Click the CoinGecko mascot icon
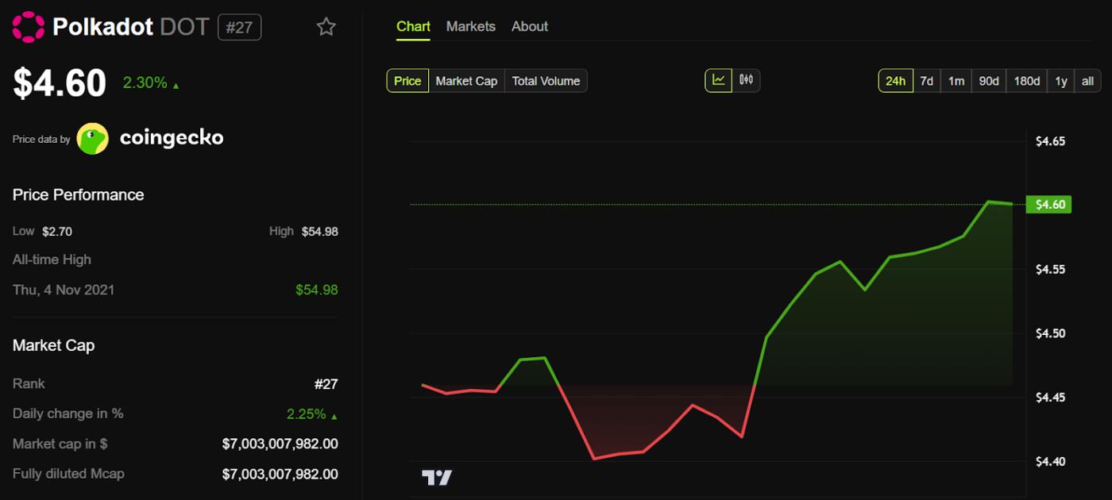Image resolution: width=1112 pixels, height=500 pixels. 92,137
